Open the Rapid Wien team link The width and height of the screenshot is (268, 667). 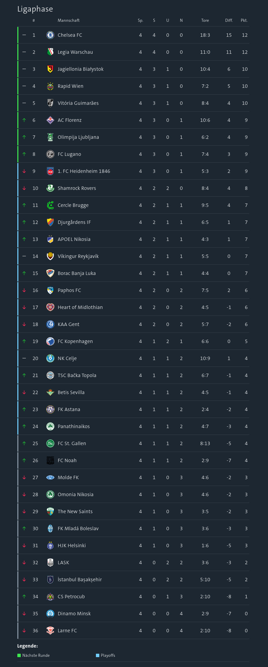coord(70,86)
